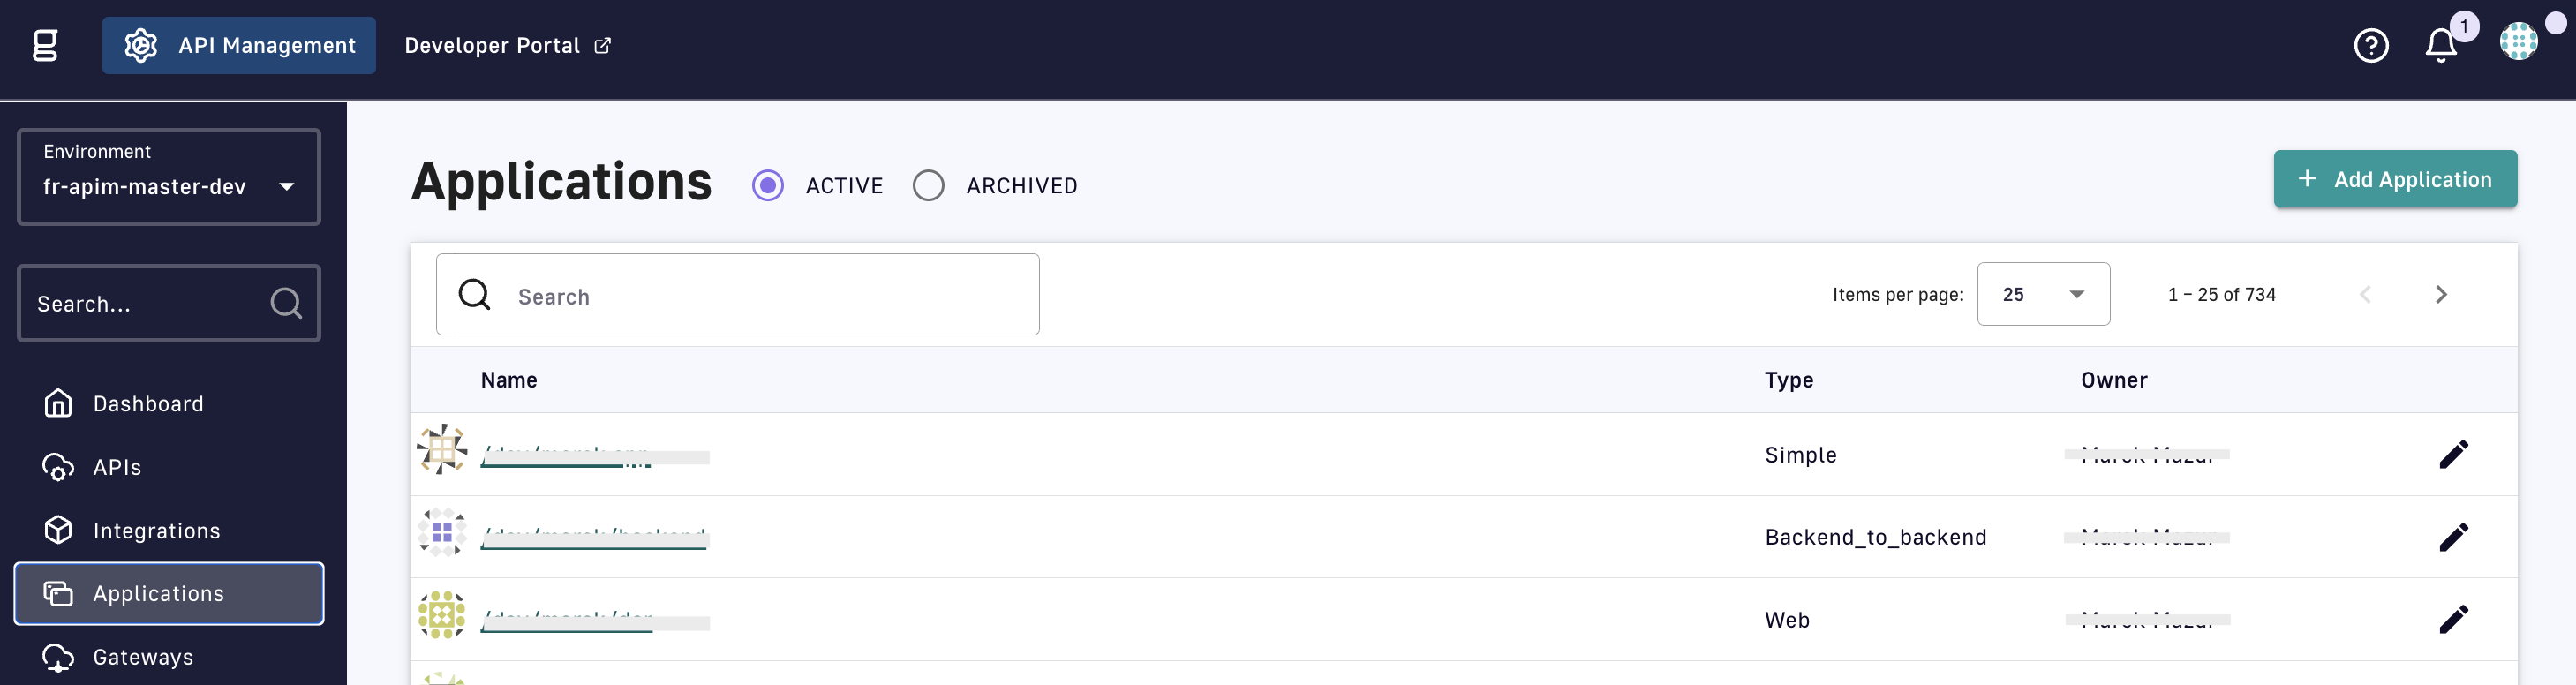Click the sidebar search magnifier icon
This screenshot has height=685, width=2576.
(x=286, y=303)
